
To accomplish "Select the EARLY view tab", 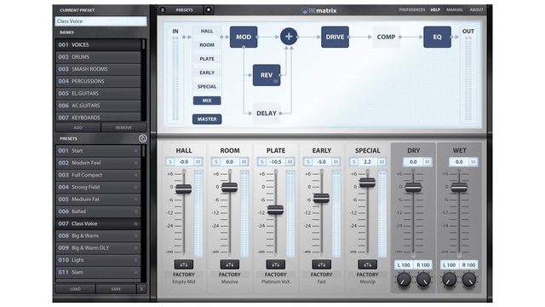I will (x=207, y=72).
